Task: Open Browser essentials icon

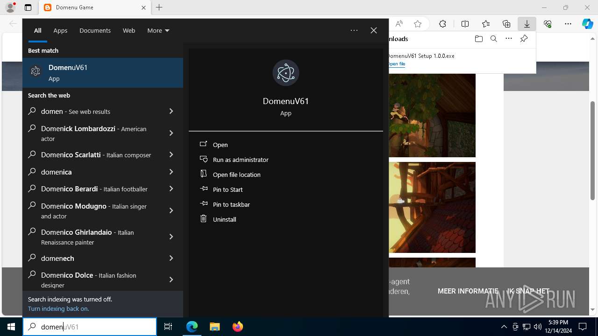Action: tap(548, 24)
